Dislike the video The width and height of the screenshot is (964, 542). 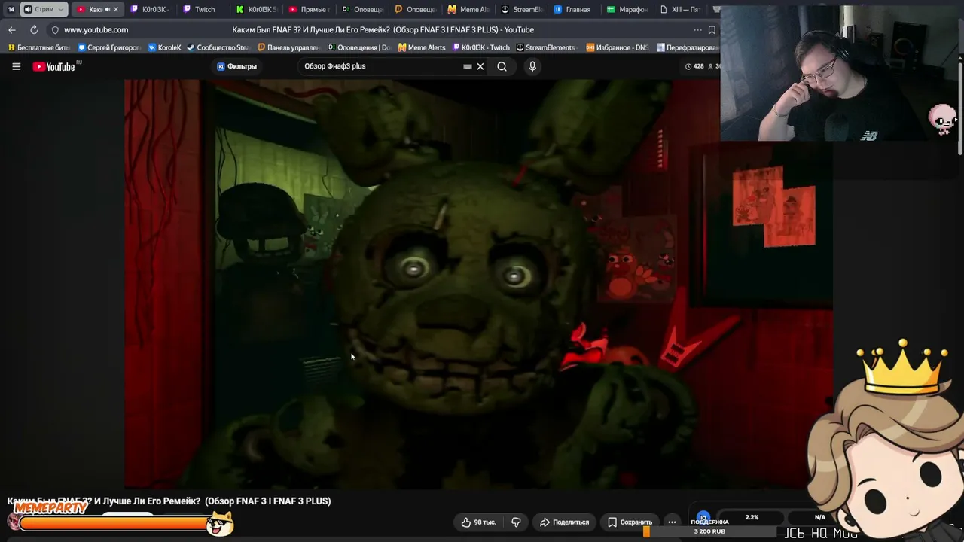click(x=516, y=522)
